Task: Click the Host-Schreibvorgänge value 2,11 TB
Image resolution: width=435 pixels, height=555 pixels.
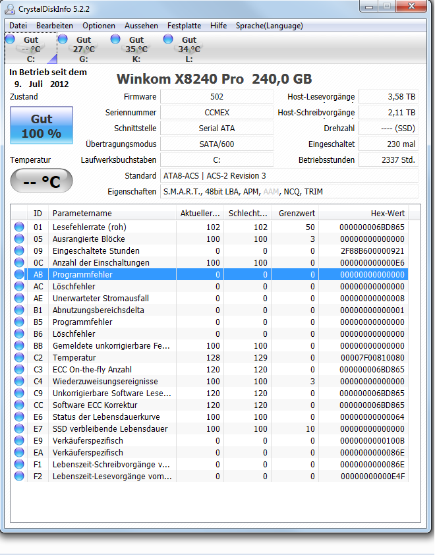Action: [388, 113]
